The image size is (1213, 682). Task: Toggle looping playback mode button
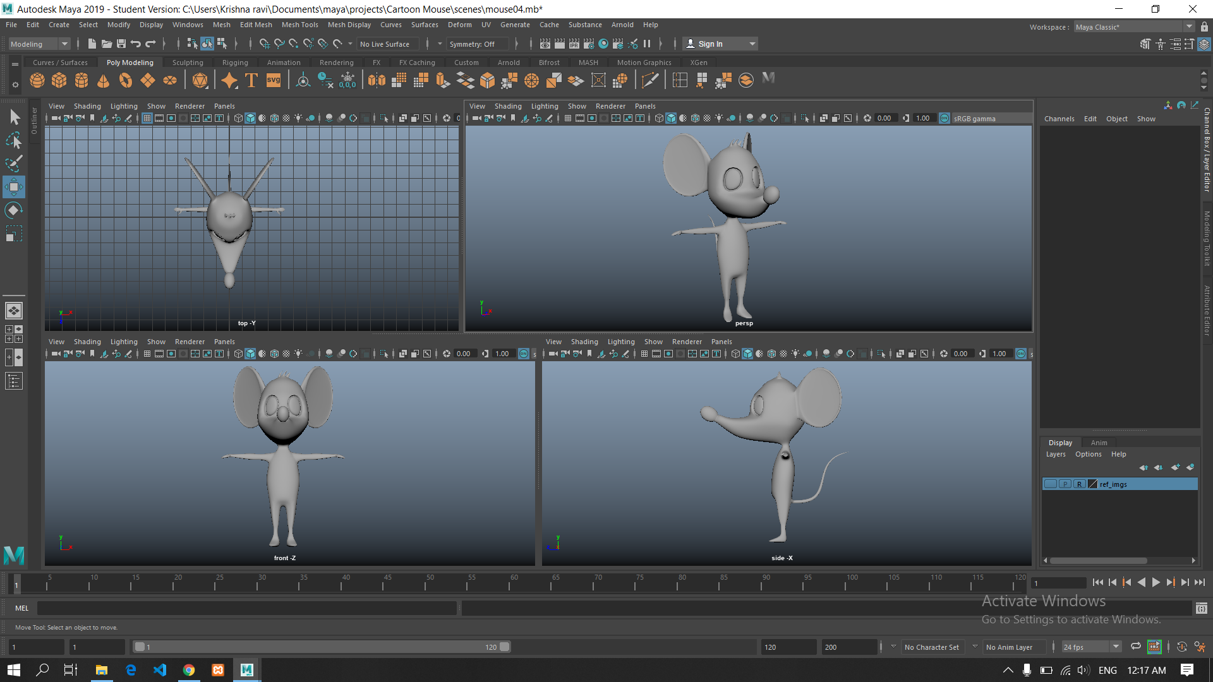pyautogui.click(x=1136, y=647)
